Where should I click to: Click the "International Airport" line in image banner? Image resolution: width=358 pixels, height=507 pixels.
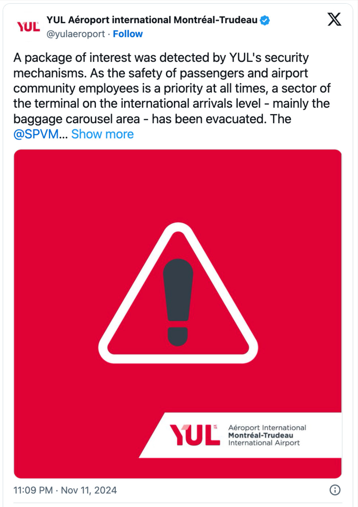[x=264, y=443]
